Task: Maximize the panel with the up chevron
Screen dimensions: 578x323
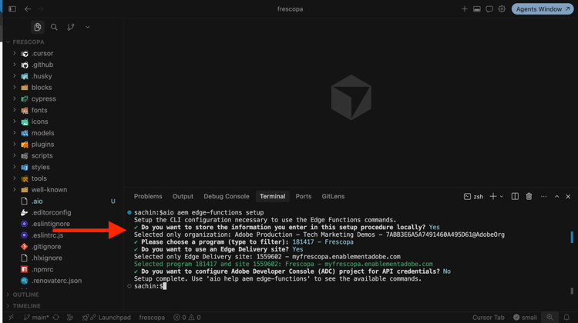Action: coord(557,197)
